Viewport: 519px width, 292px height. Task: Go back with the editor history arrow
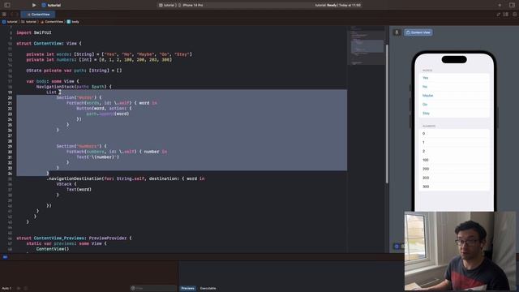(12, 15)
